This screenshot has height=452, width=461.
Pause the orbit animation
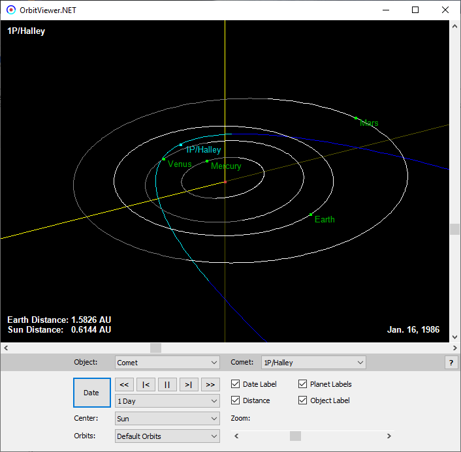[167, 384]
